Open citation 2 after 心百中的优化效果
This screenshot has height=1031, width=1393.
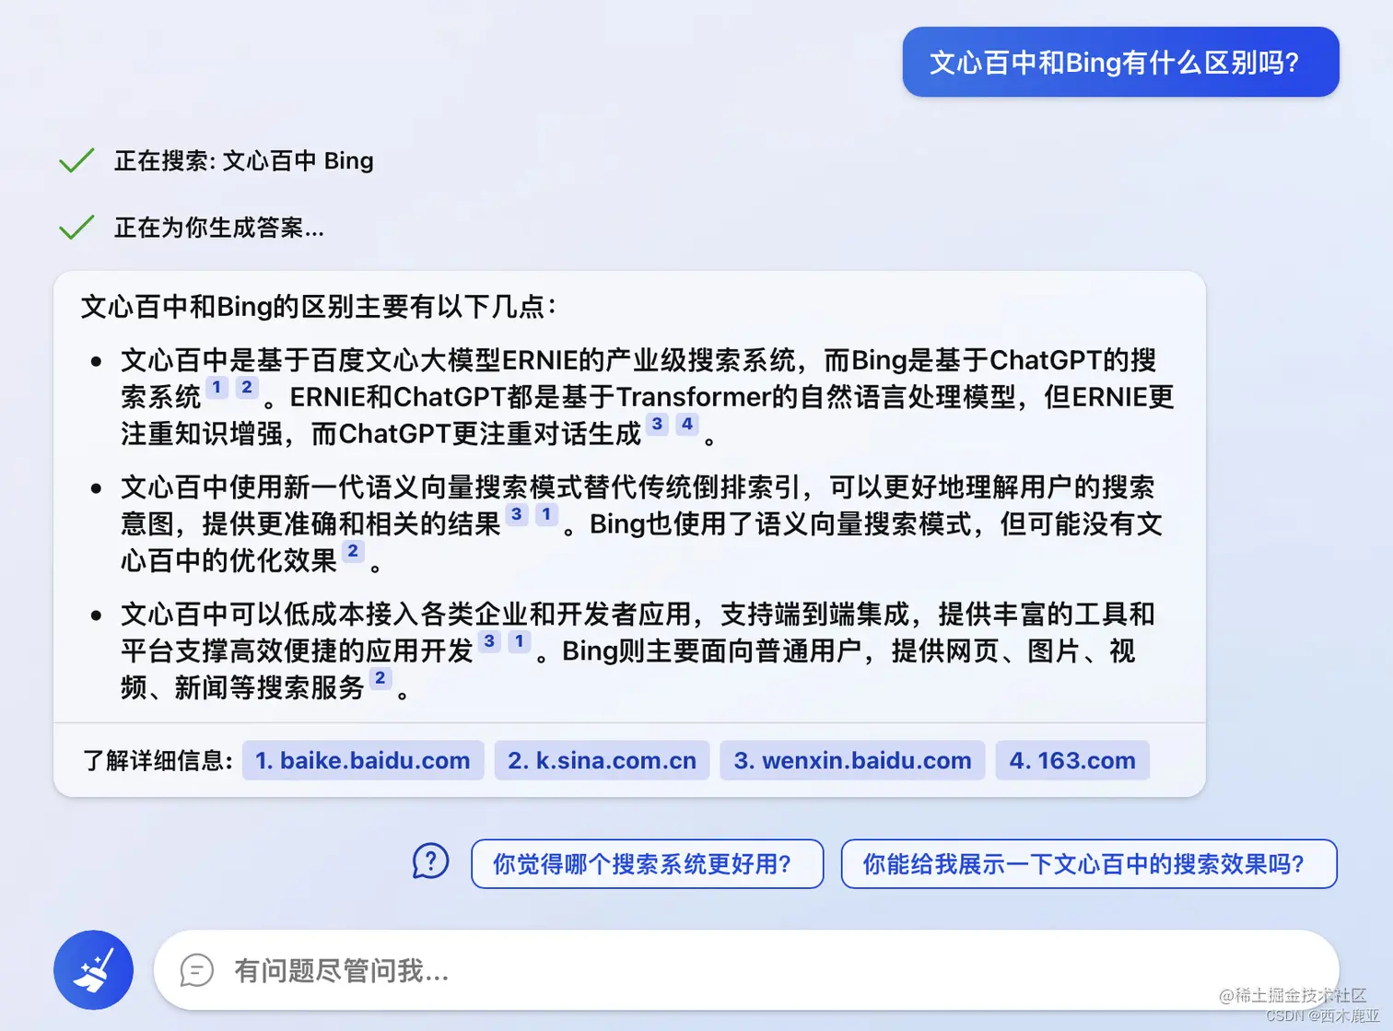[x=353, y=552]
